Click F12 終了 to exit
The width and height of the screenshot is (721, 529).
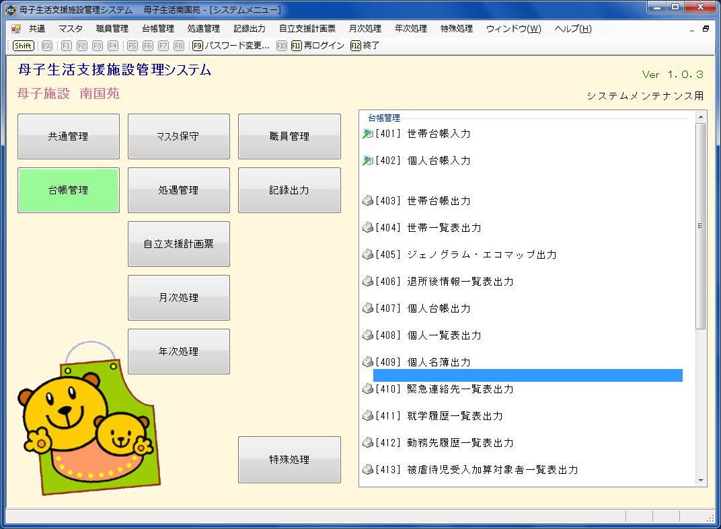point(365,46)
